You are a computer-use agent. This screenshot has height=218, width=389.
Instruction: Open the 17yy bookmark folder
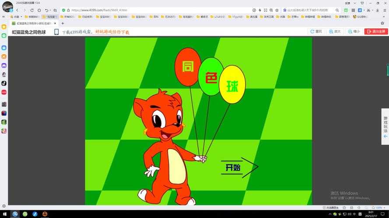tap(235, 17)
